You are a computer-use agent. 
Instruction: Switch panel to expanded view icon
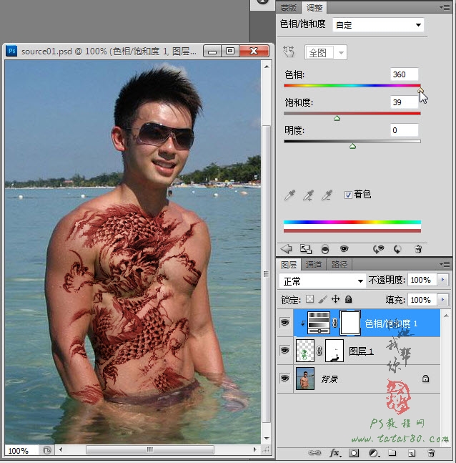point(306,249)
